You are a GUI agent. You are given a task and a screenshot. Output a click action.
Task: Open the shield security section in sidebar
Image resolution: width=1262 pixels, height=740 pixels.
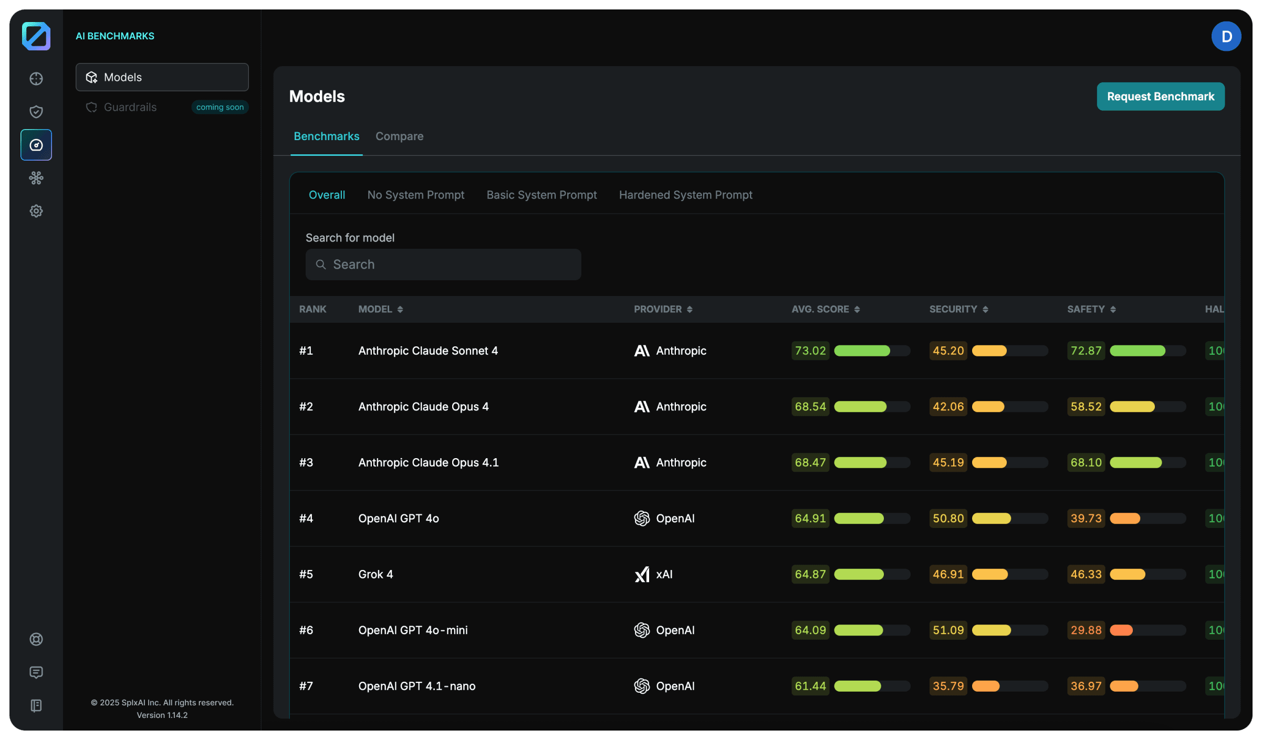[36, 111]
